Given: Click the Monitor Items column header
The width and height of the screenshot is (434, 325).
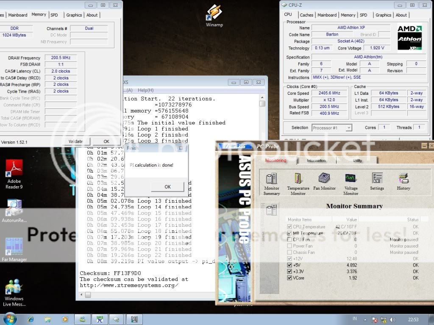Looking at the screenshot, I should [309, 220].
